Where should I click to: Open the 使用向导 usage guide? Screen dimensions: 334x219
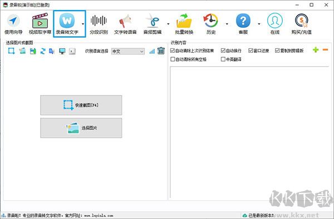[13, 24]
